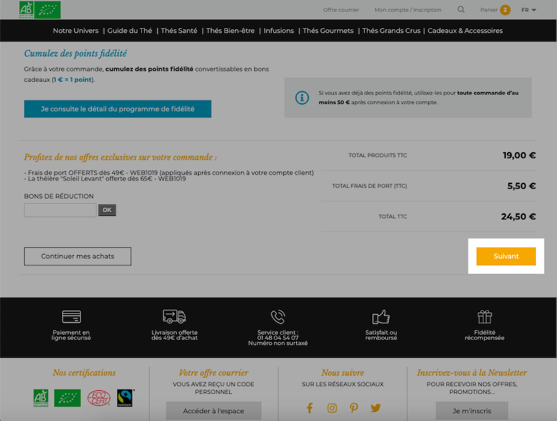Validate coupon with the OK button
This screenshot has width=557, height=421.
107,210
